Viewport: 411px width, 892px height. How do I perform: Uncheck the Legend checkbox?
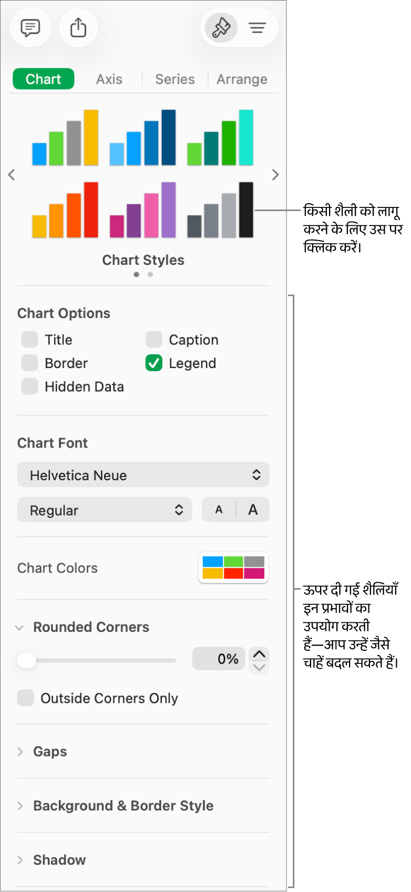(154, 363)
